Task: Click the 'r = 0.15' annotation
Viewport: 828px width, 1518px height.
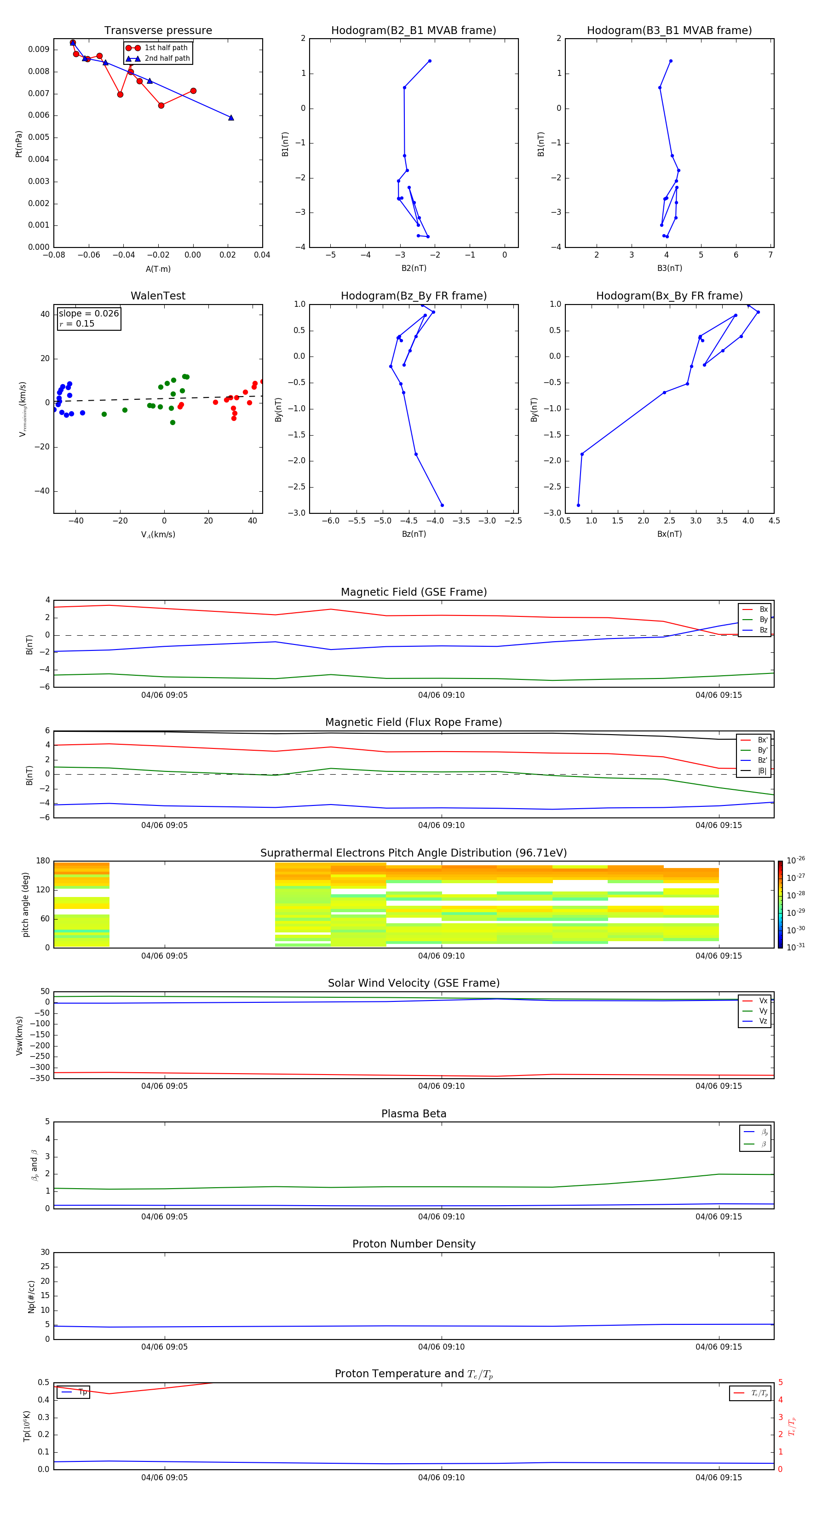Action: [77, 323]
